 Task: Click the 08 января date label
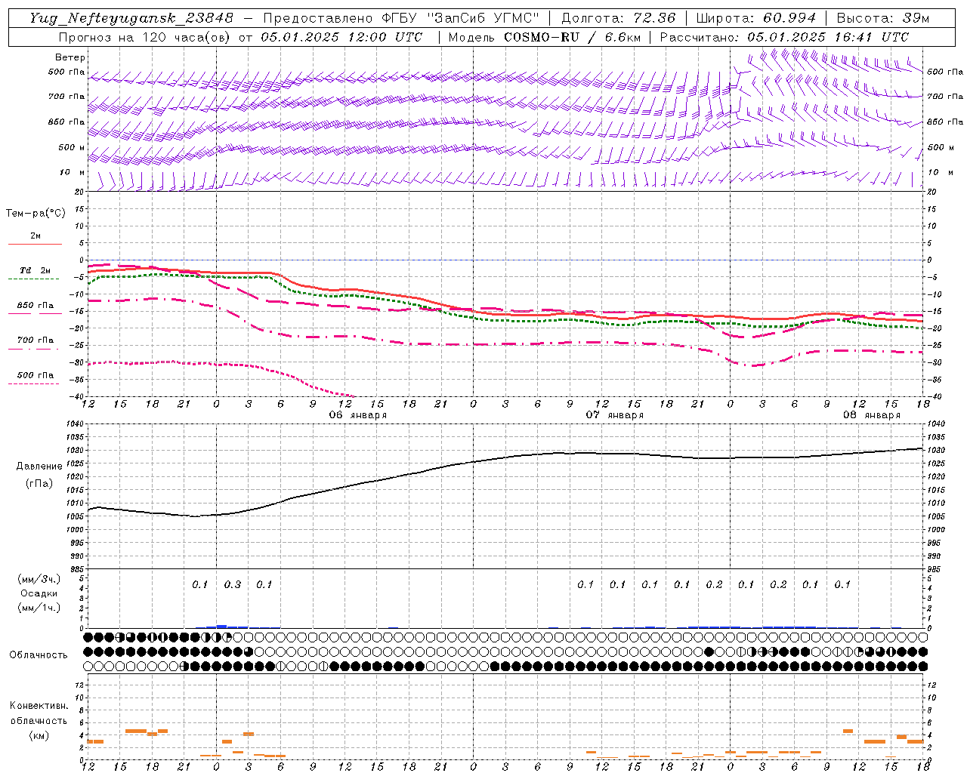click(x=871, y=415)
